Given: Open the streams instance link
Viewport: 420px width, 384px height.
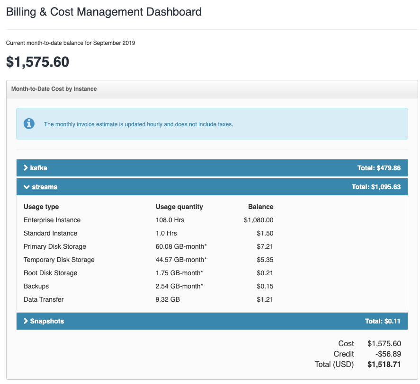Looking at the screenshot, I should (45, 187).
